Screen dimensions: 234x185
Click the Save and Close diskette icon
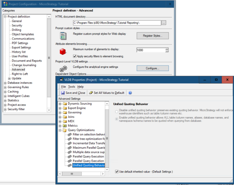click(x=63, y=92)
